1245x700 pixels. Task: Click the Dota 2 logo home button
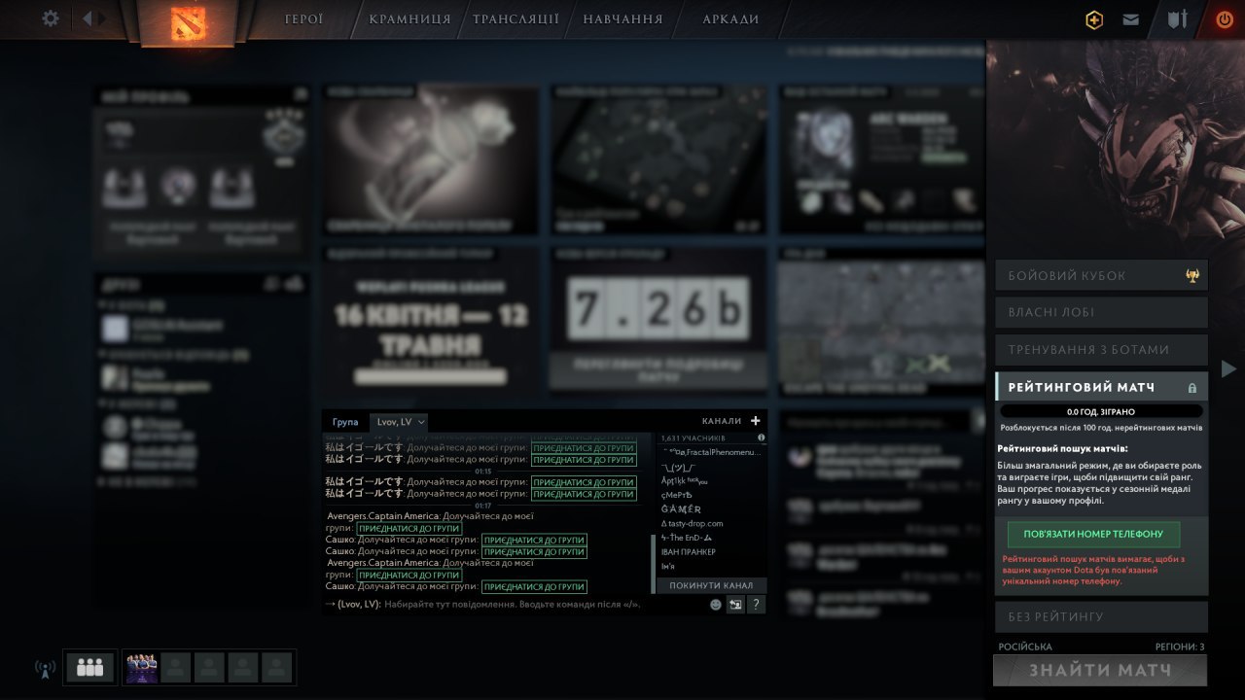[188, 22]
